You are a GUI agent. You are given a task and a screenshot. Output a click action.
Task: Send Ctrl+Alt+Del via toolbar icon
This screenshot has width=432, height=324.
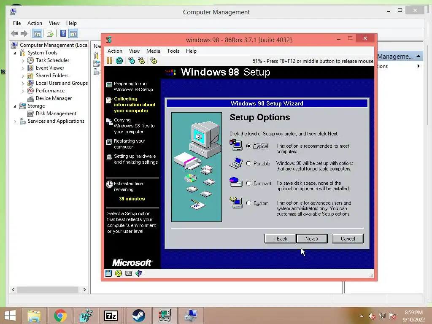click(x=132, y=61)
